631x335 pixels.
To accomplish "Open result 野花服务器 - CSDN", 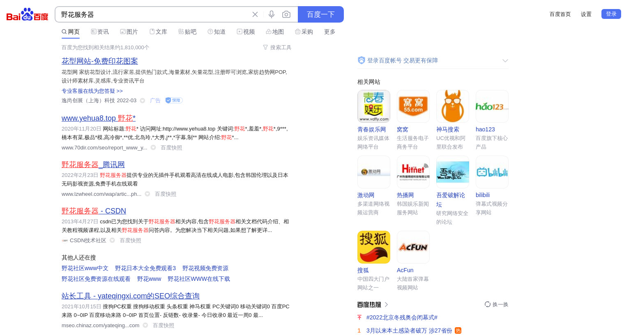I will pos(94,211).
